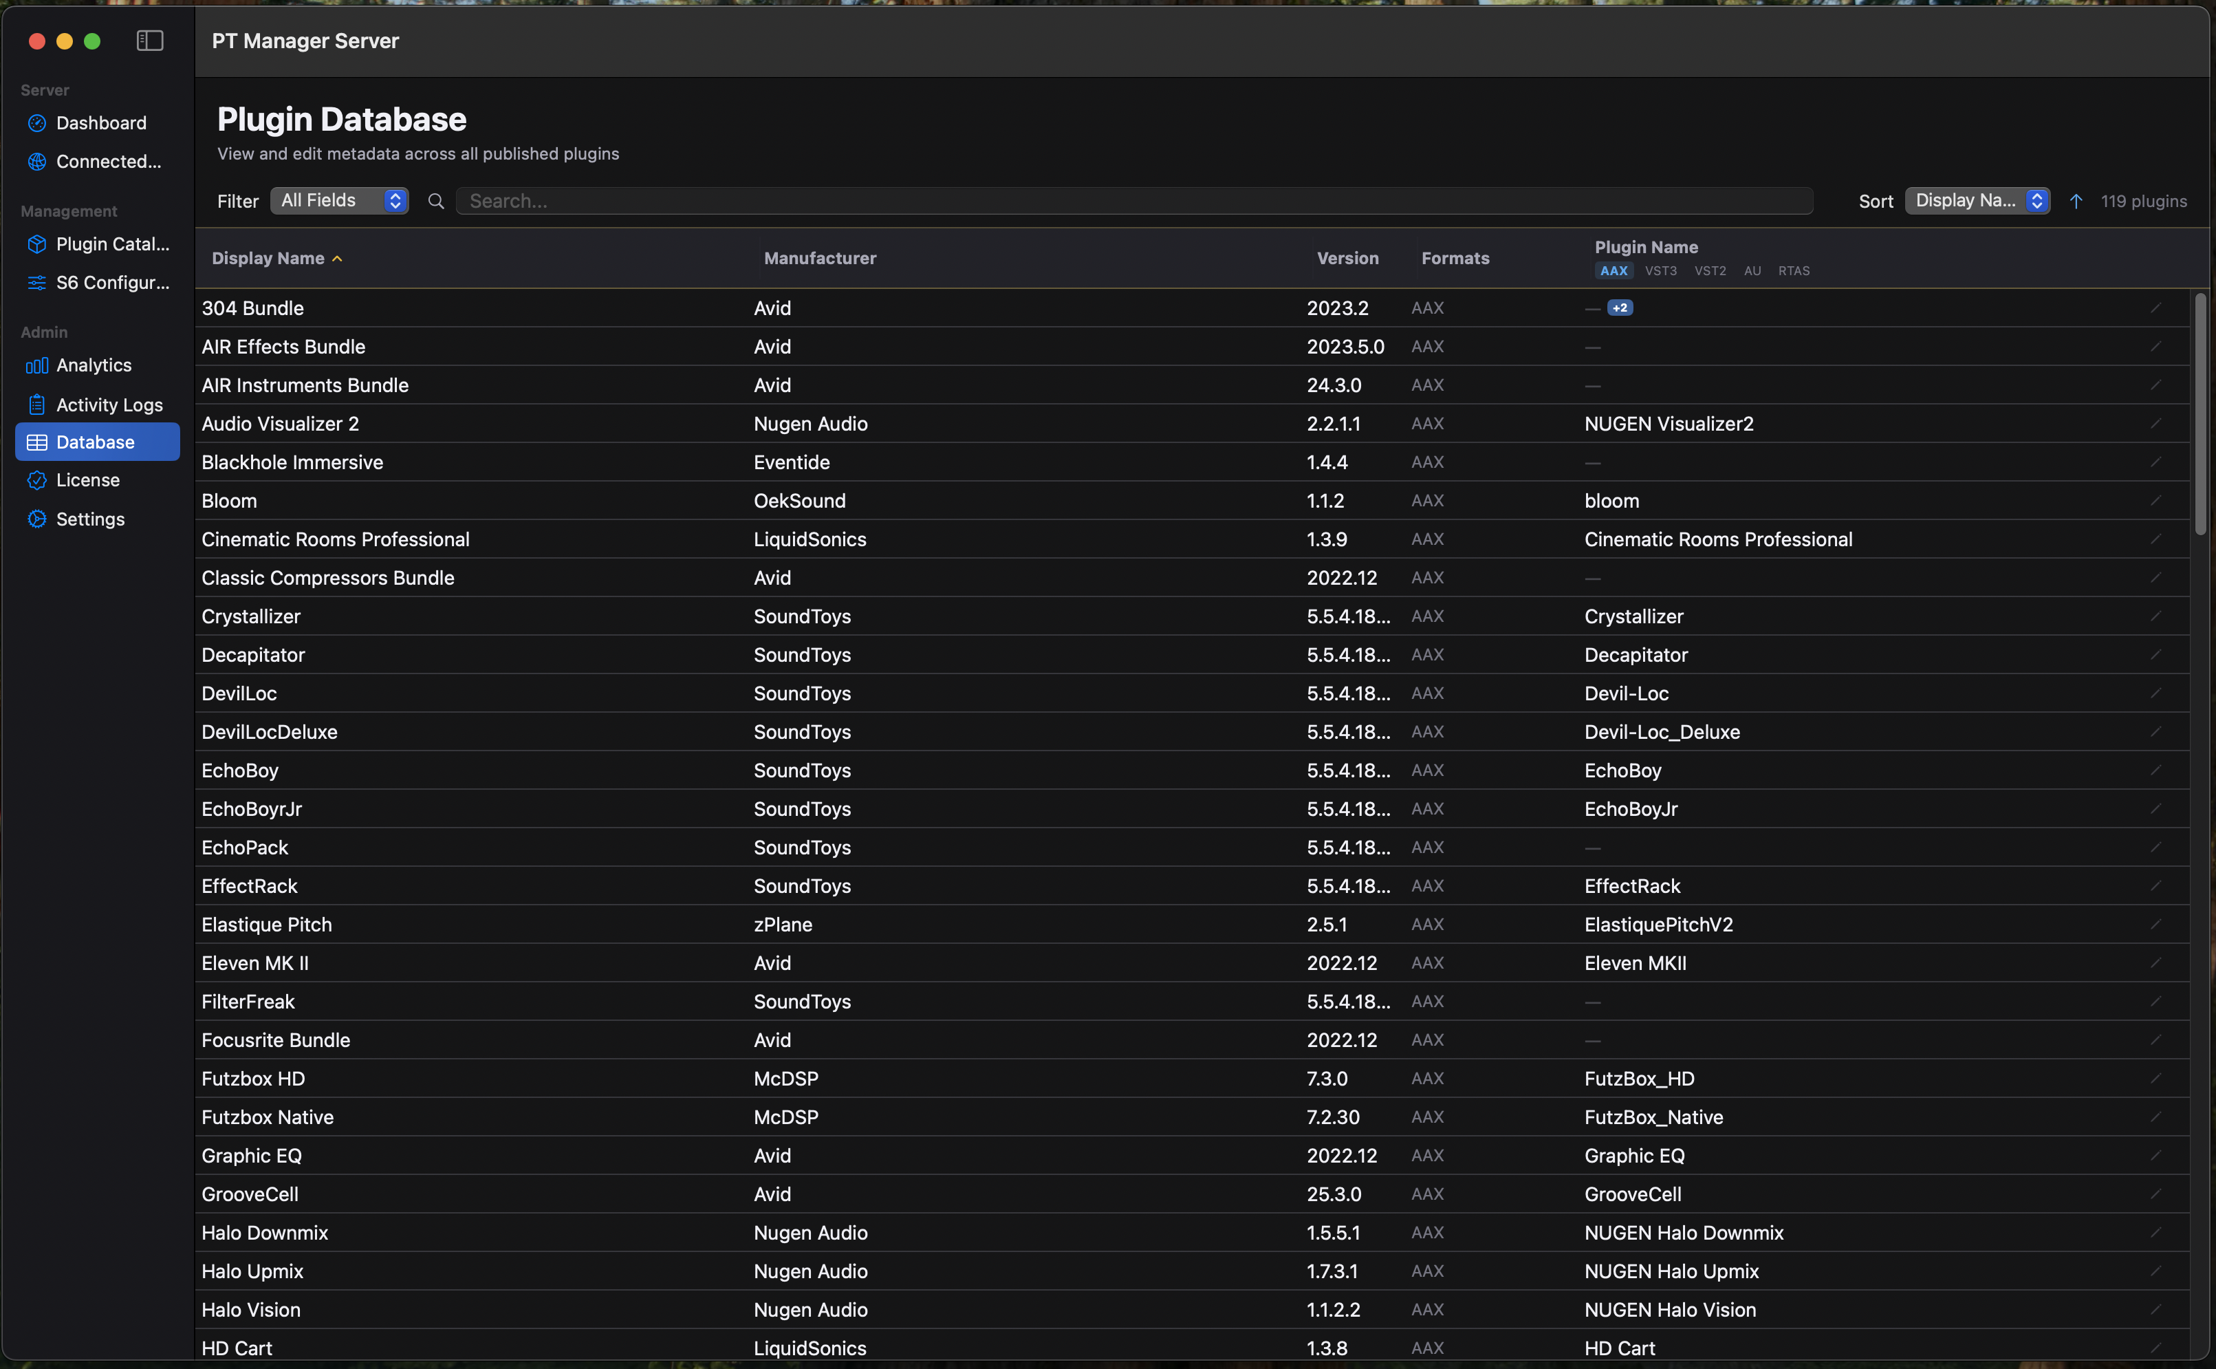Viewport: 2216px width, 1369px height.
Task: Edit the Halo Vision pencil icon
Action: pos(2155,1310)
